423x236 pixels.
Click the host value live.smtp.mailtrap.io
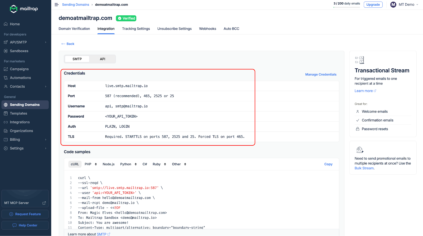(126, 86)
